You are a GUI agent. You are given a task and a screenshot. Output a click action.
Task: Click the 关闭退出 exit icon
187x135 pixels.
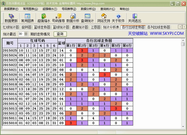[x=134, y=18]
